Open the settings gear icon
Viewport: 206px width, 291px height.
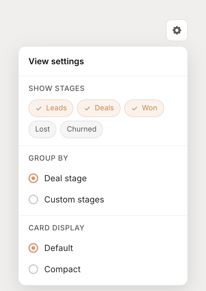coord(177,30)
